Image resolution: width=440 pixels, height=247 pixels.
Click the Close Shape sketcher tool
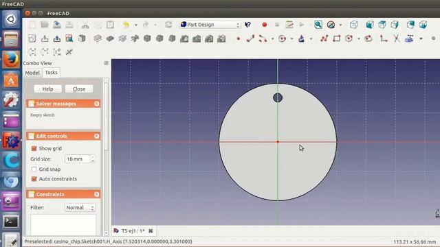point(32,52)
